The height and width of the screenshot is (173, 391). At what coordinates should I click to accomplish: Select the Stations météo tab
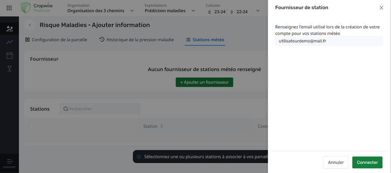pyautogui.click(x=205, y=40)
